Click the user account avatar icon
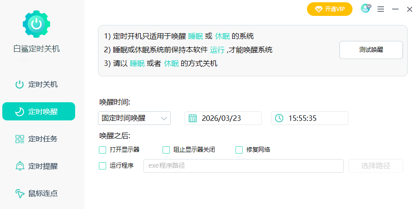Image resolution: width=419 pixels, height=209 pixels. point(365,9)
